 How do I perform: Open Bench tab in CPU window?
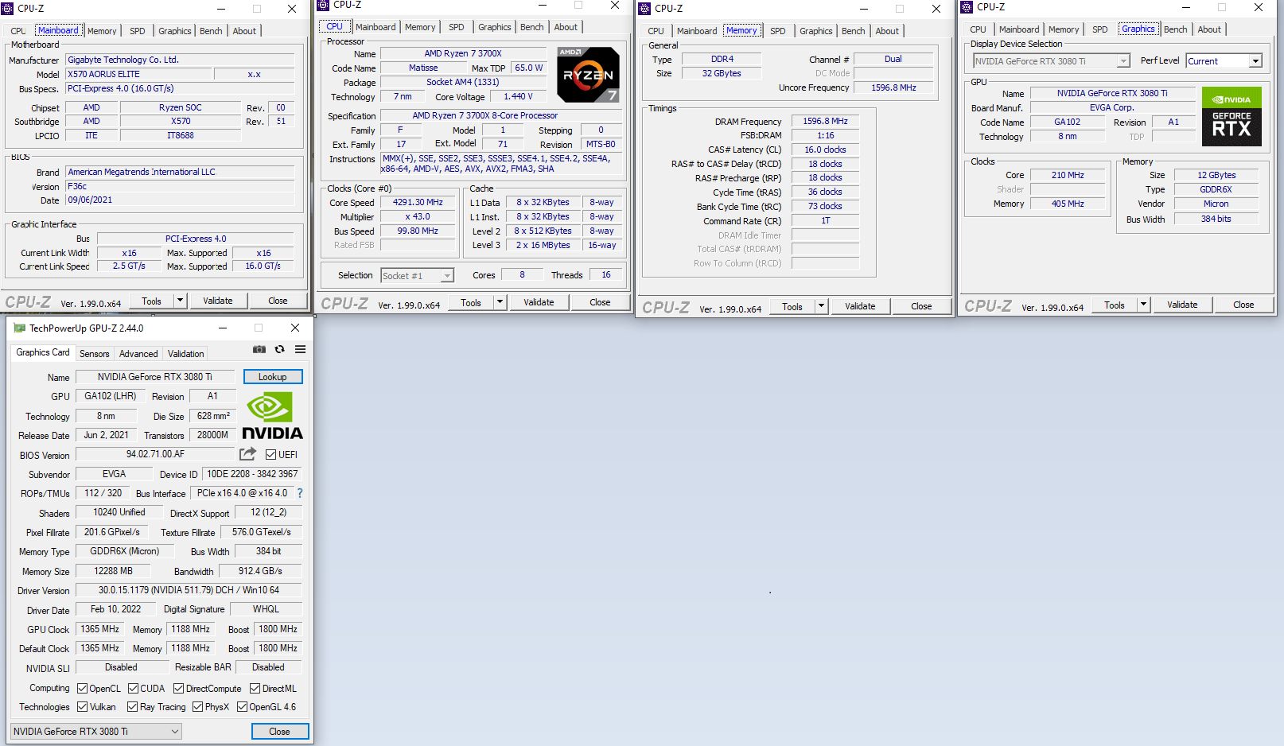[x=532, y=27]
